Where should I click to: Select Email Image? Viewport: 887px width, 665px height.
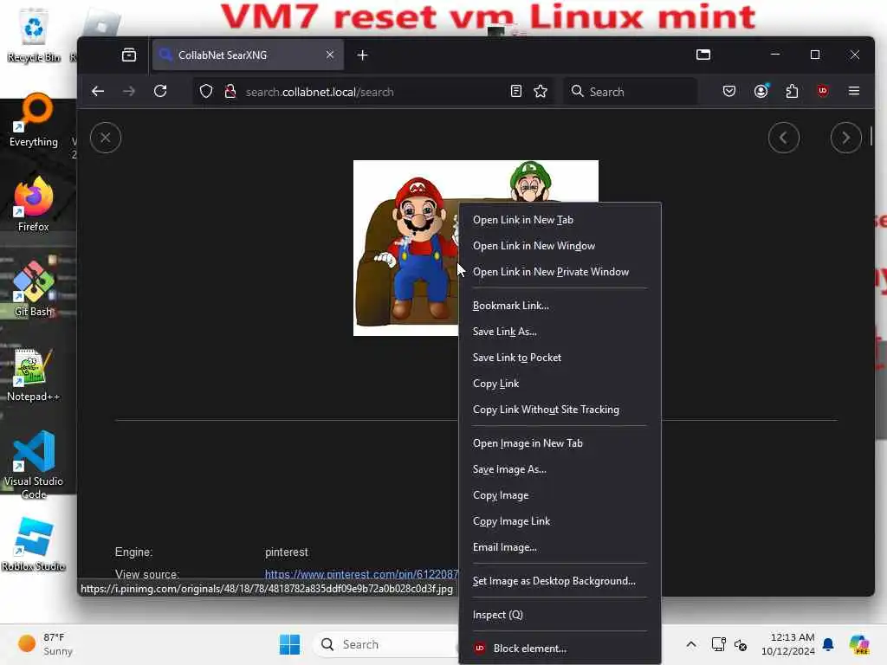tap(560, 547)
